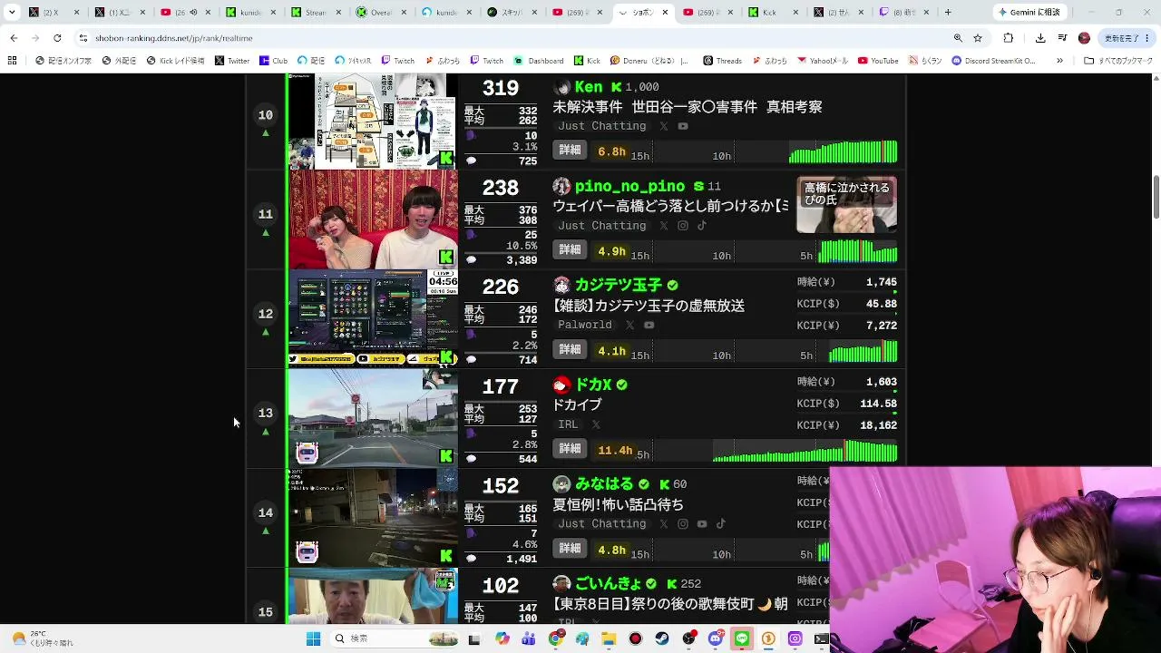Image resolution: width=1161 pixels, height=653 pixels.
Task: Go back with the browser back arrow
Action: pos(14,38)
